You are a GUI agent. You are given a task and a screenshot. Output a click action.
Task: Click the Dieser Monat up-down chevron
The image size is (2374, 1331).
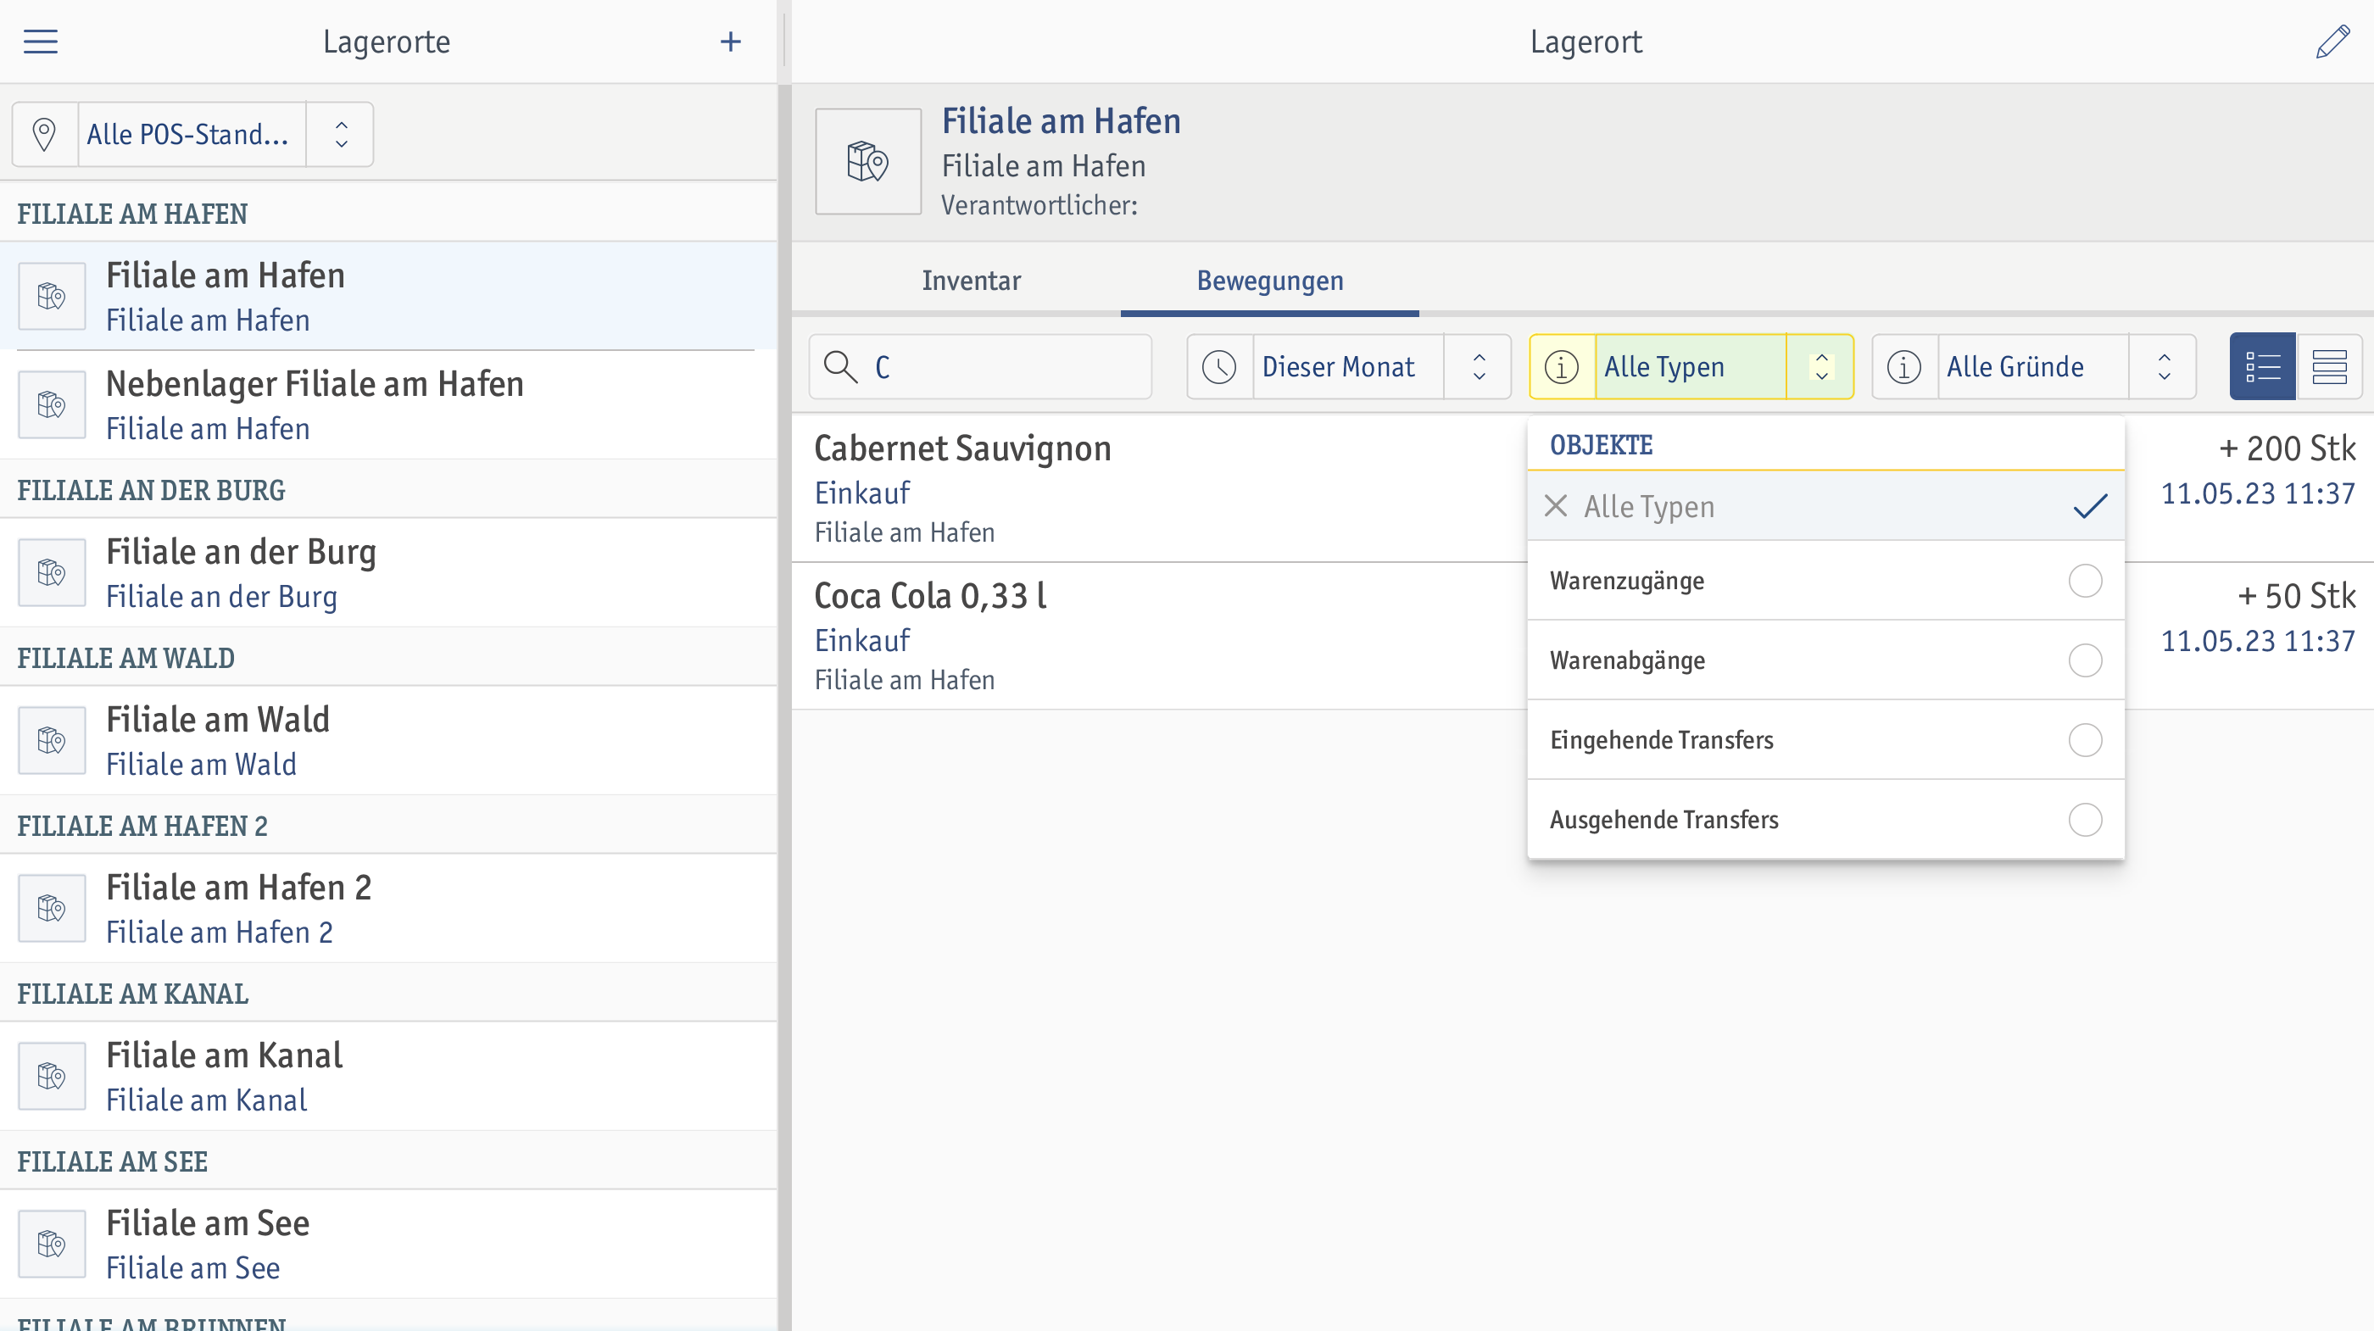[x=1480, y=366]
